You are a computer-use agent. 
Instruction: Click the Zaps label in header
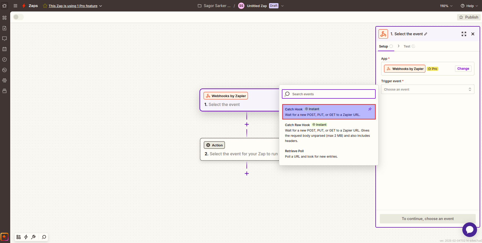33,6
